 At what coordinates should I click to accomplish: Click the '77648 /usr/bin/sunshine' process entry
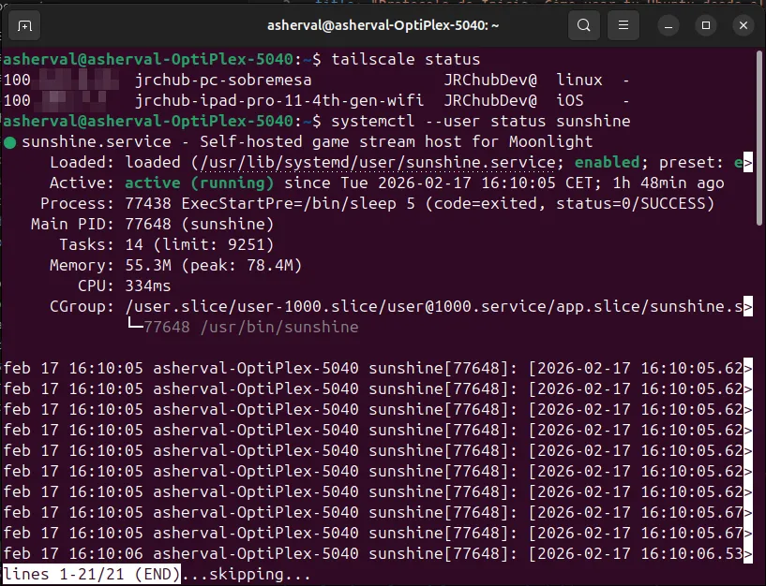click(251, 327)
